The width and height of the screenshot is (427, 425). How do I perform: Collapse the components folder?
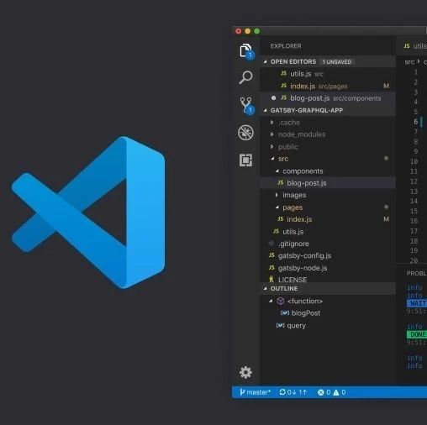(277, 171)
